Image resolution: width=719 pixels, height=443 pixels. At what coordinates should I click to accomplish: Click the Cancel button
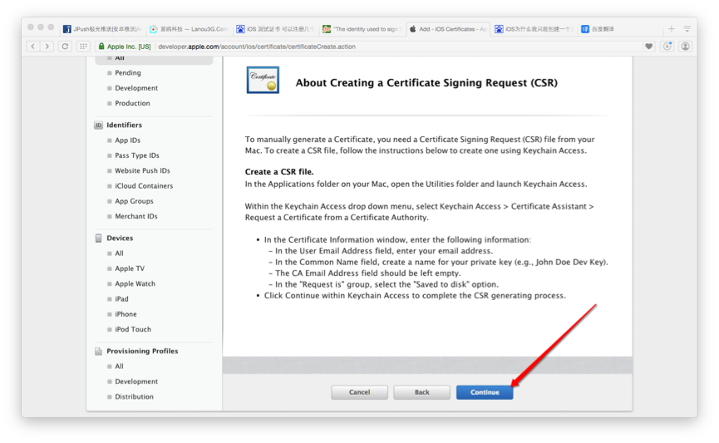point(359,392)
